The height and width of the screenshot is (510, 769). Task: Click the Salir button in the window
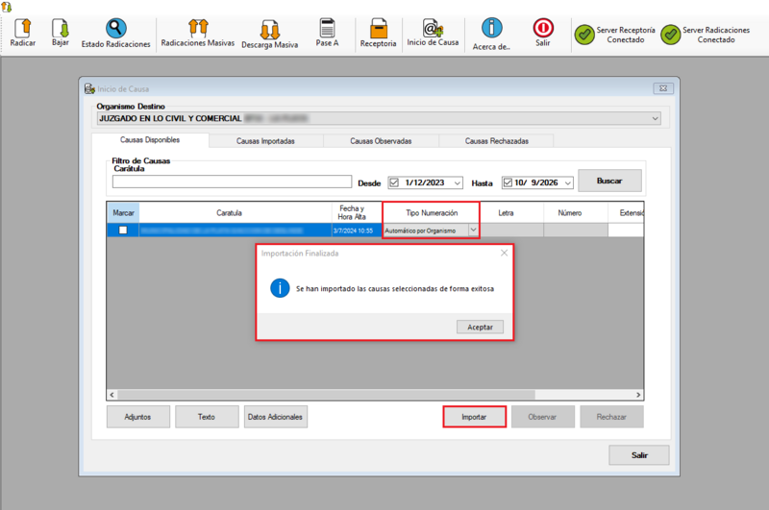[639, 455]
